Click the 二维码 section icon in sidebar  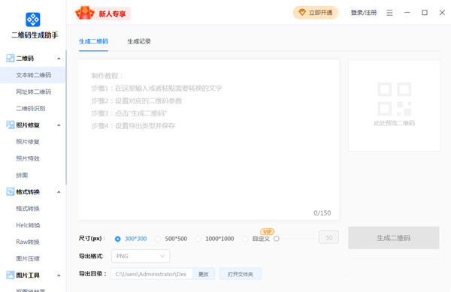tap(11, 59)
